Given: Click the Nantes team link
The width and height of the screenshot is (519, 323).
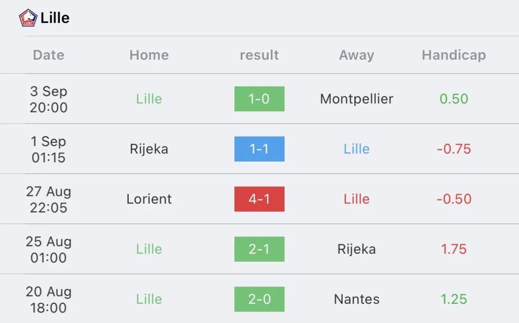Looking at the screenshot, I should [356, 299].
